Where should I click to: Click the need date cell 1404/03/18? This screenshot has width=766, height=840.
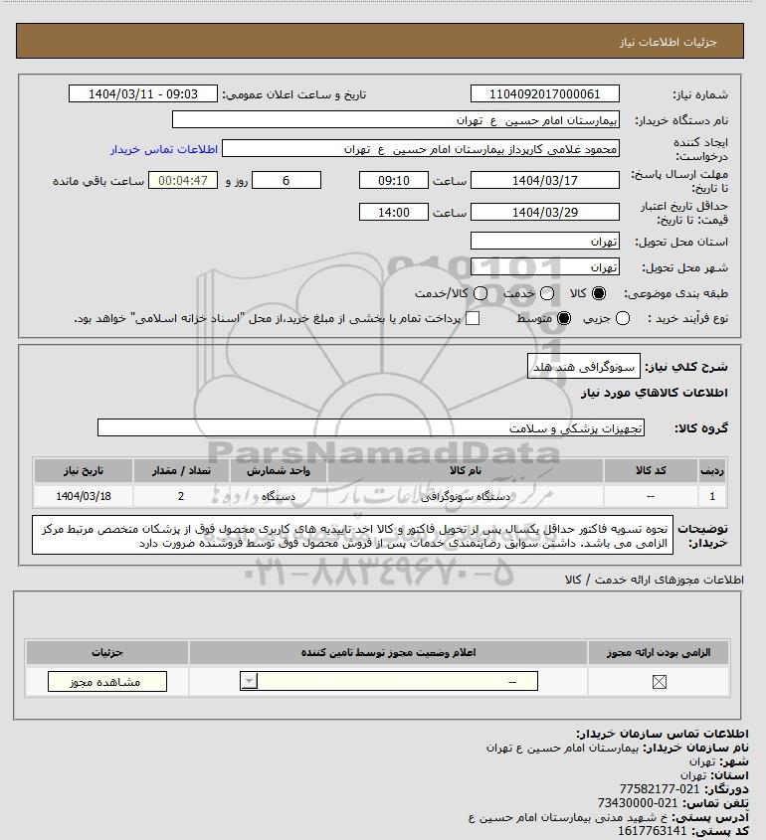tap(84, 496)
